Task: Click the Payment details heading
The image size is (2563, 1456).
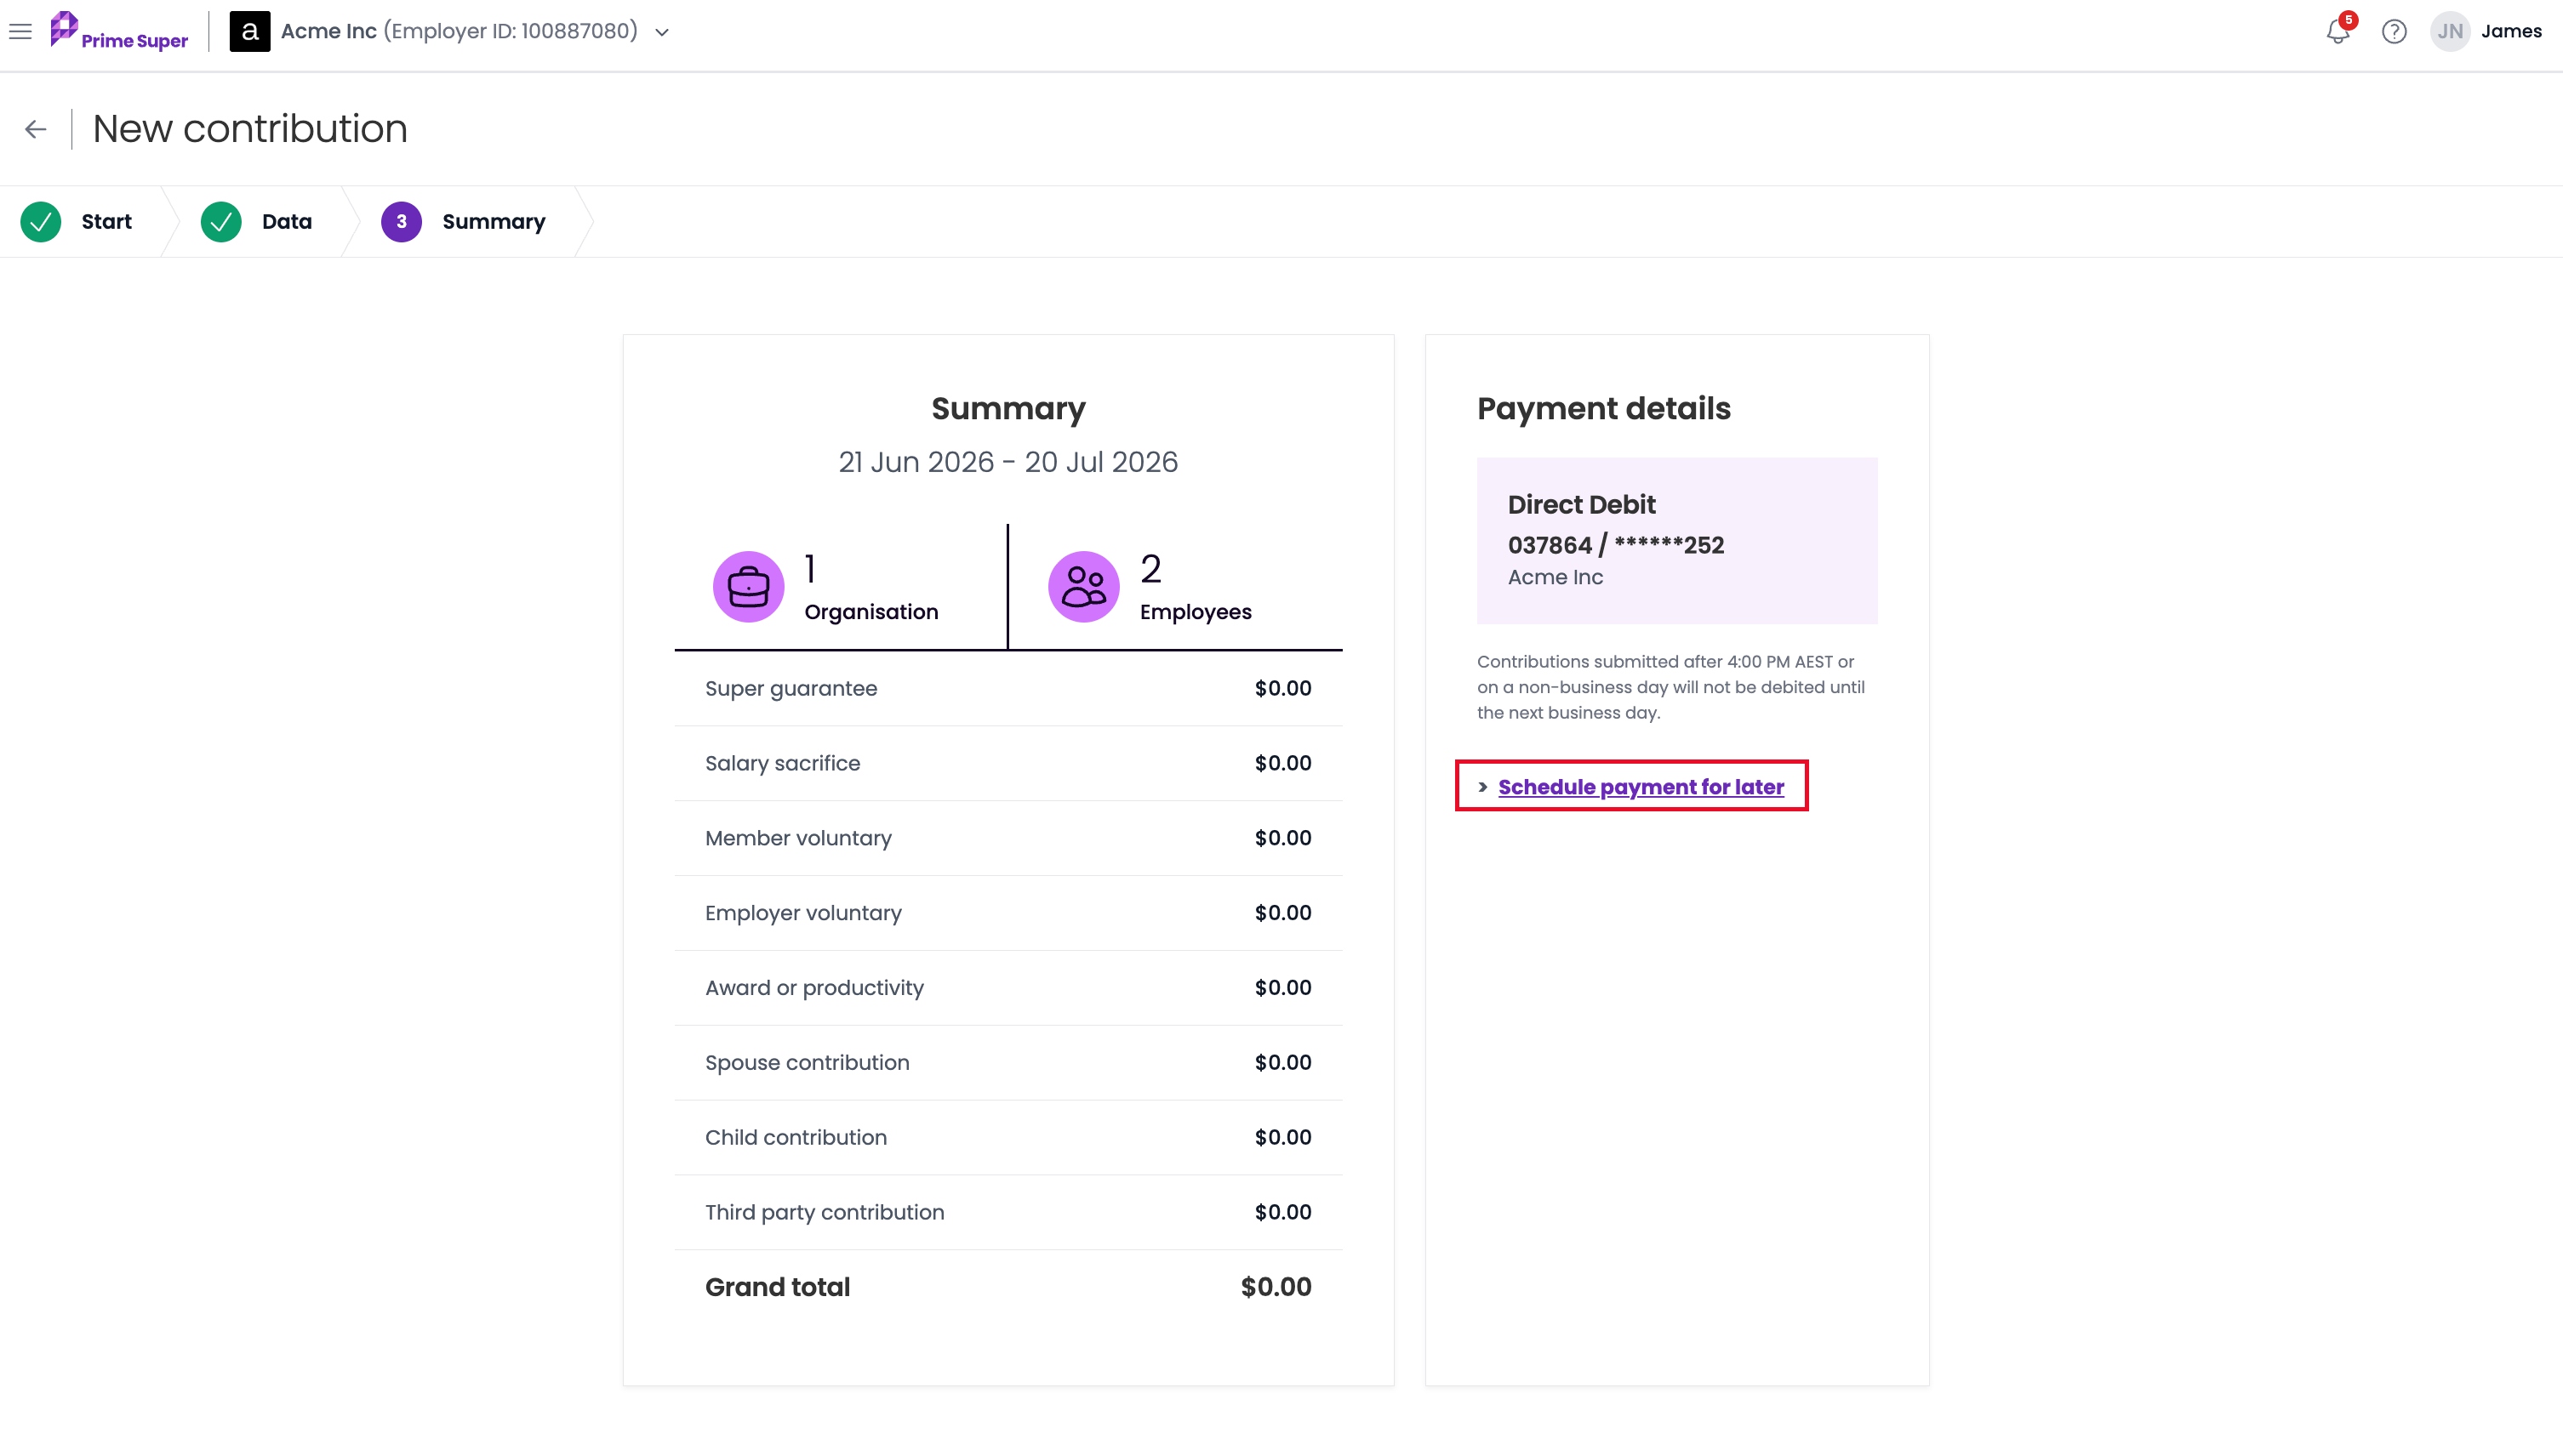Action: (x=1604, y=408)
